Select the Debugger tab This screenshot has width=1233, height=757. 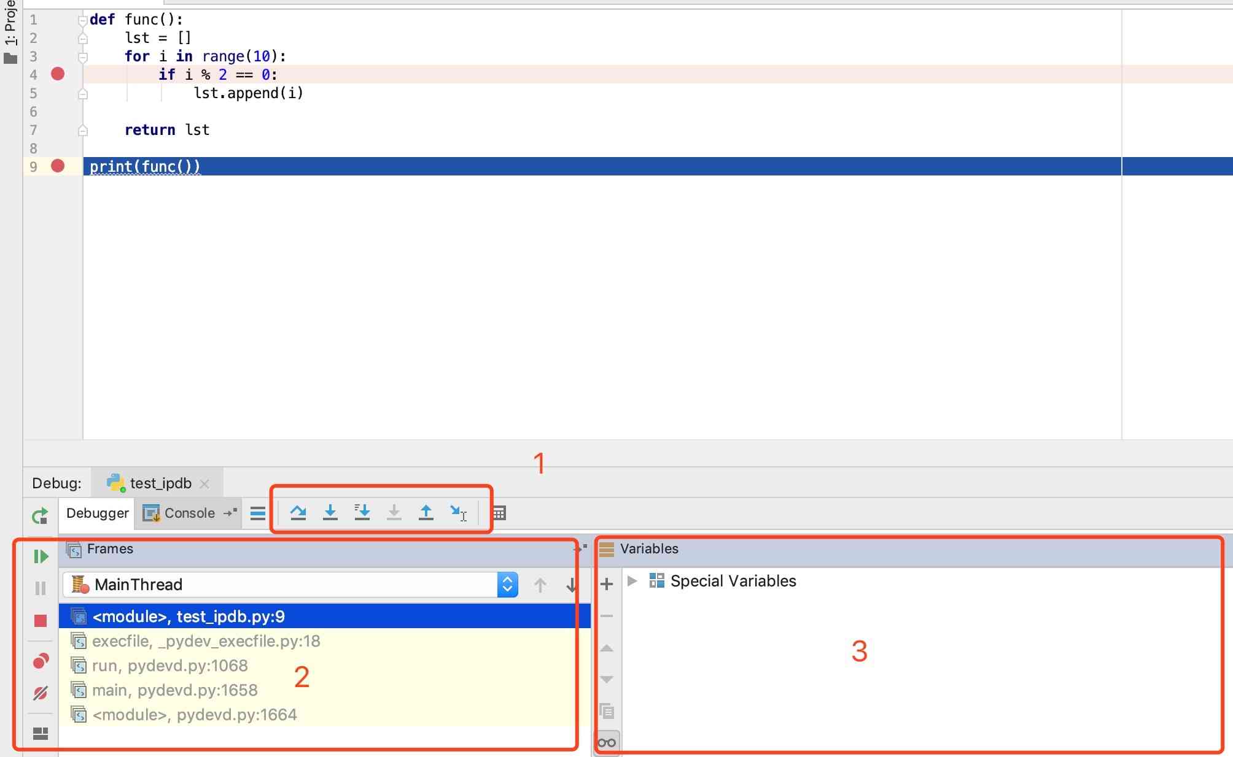[97, 513]
